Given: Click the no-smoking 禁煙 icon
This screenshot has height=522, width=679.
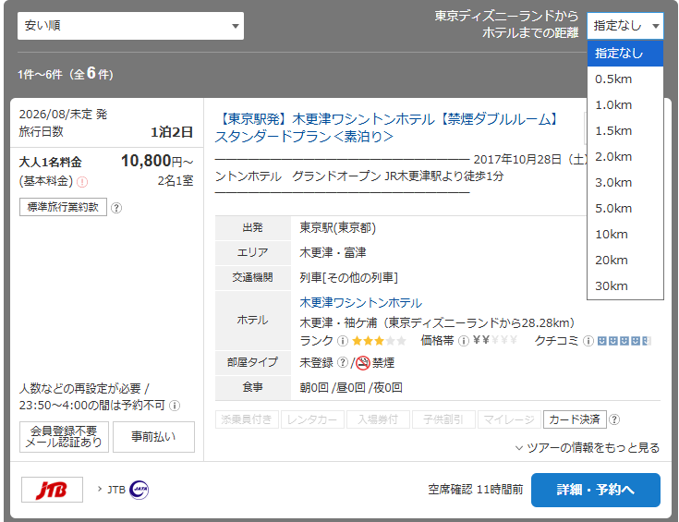Looking at the screenshot, I should [x=363, y=362].
